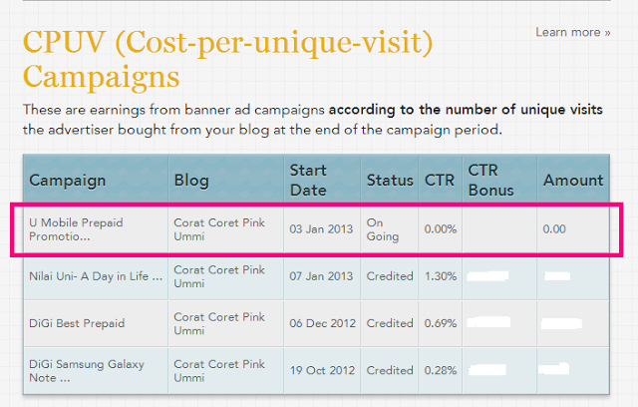Click the Amount column header

point(573,181)
